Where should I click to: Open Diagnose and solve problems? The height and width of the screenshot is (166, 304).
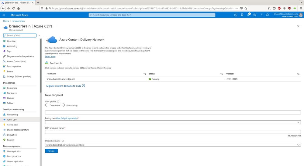click(20, 56)
